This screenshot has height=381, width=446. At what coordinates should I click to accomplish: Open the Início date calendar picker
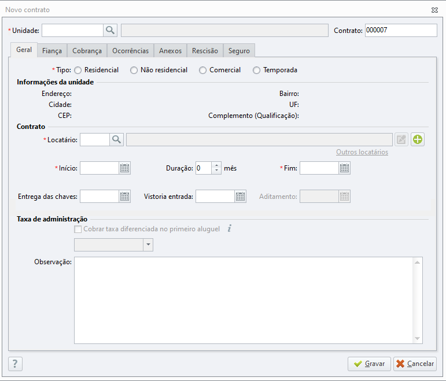(x=124, y=168)
